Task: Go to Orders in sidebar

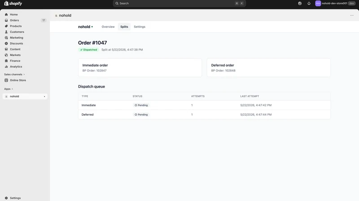Action: (x=14, y=20)
